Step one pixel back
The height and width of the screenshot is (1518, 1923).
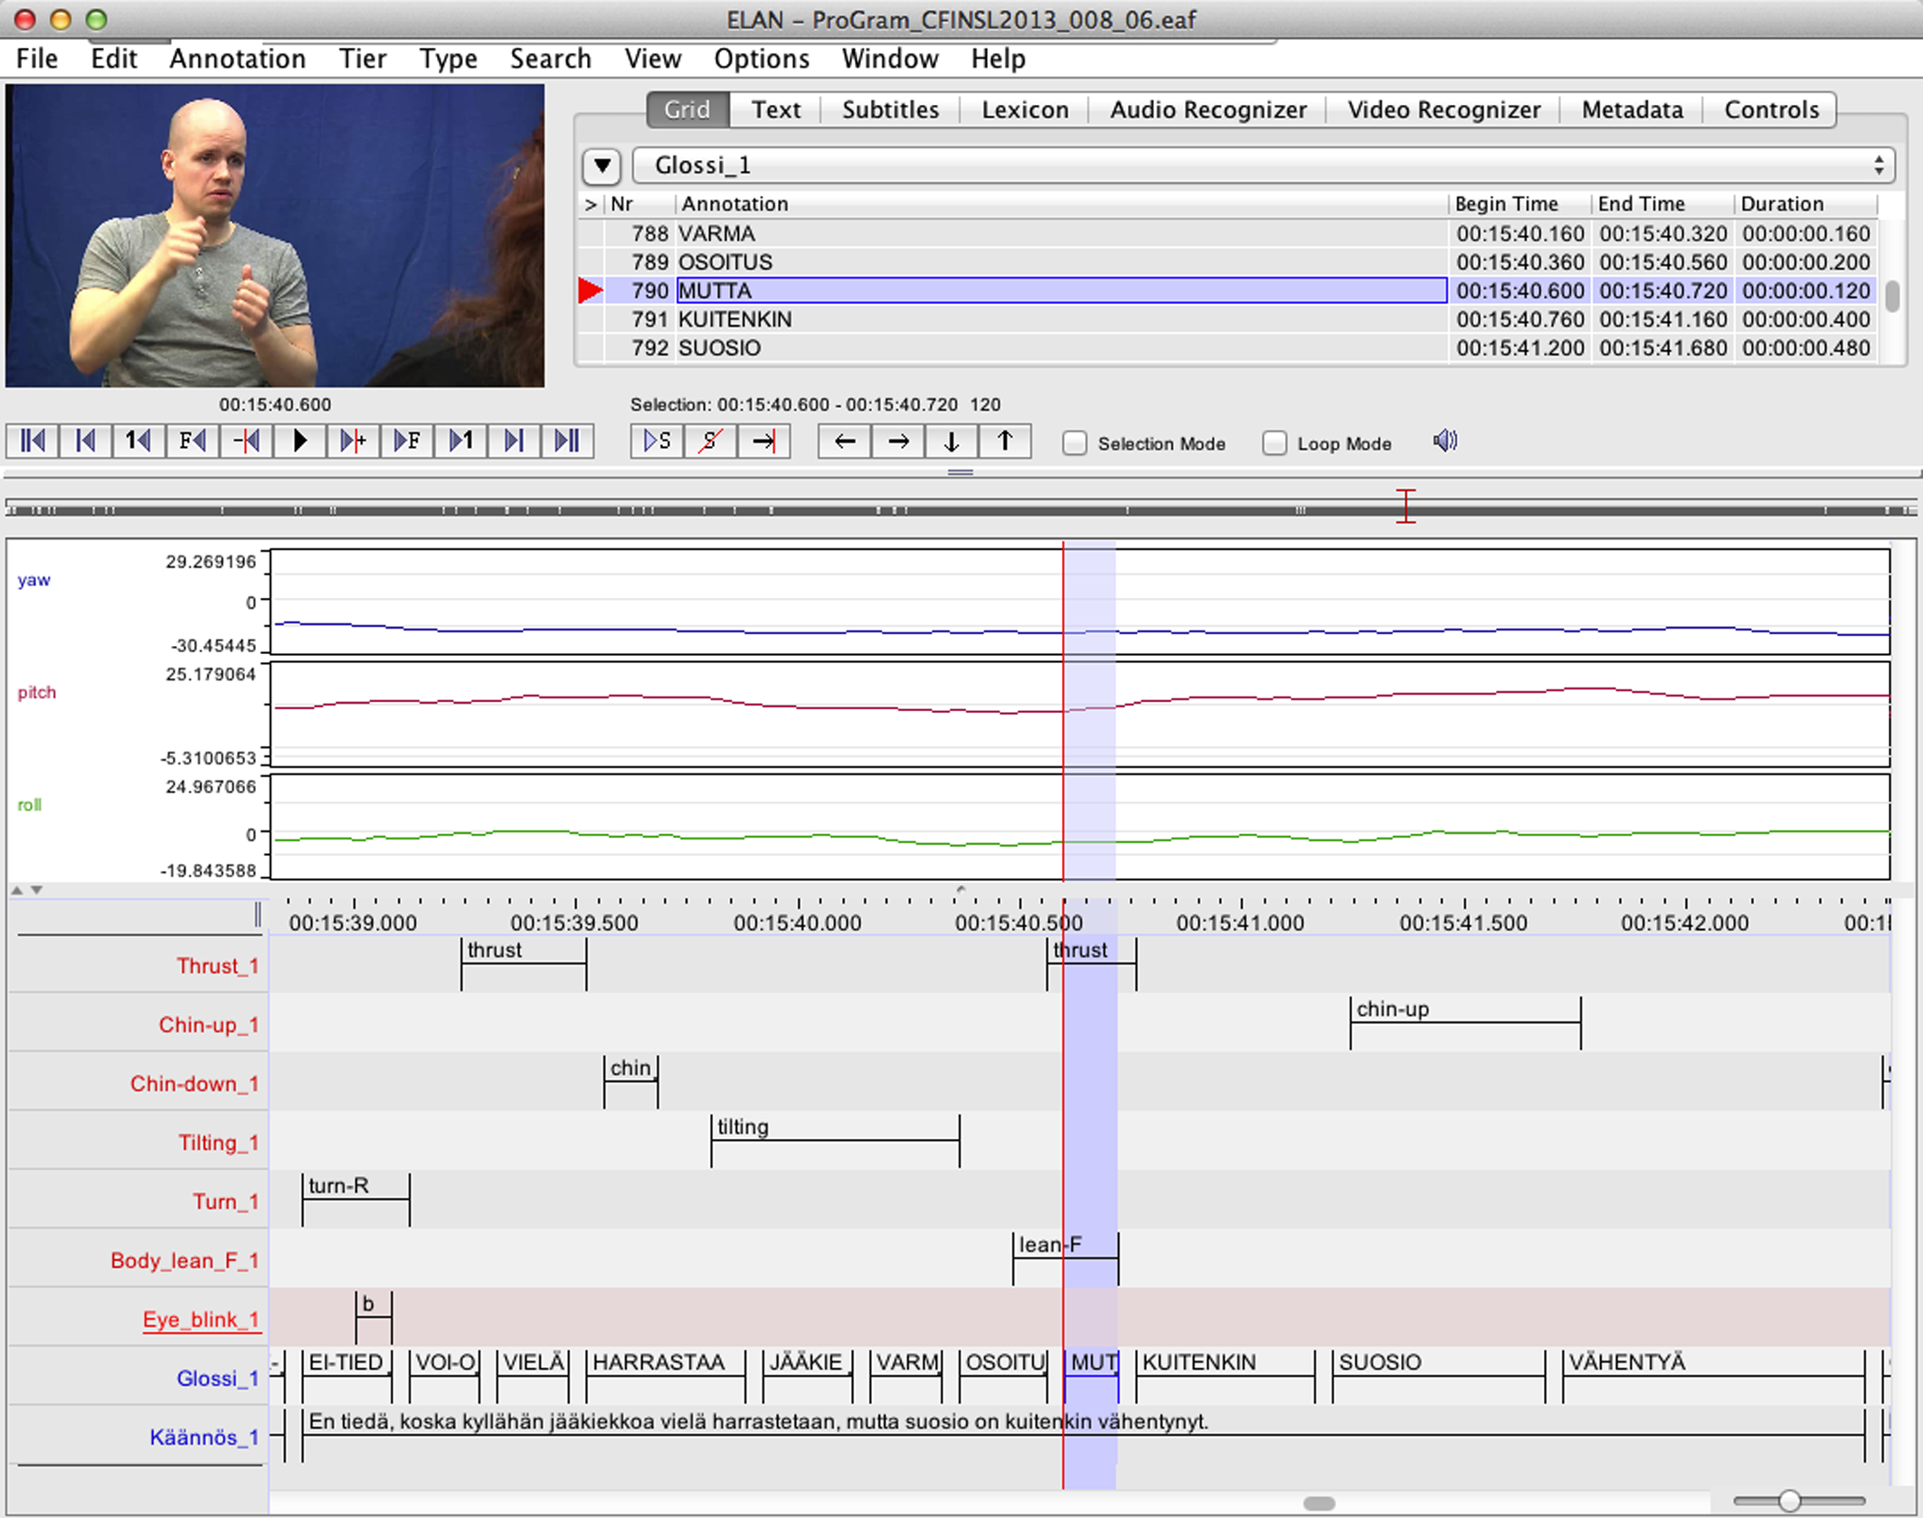(246, 441)
